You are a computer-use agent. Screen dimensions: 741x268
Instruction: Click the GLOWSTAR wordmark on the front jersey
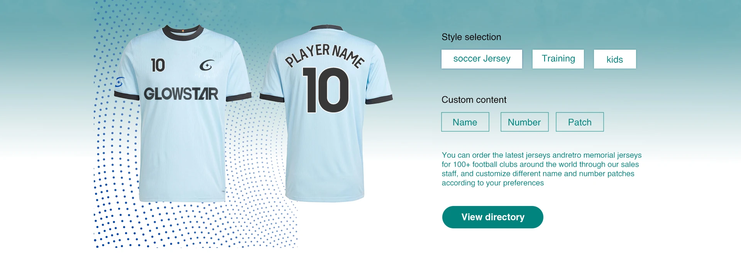point(181,94)
